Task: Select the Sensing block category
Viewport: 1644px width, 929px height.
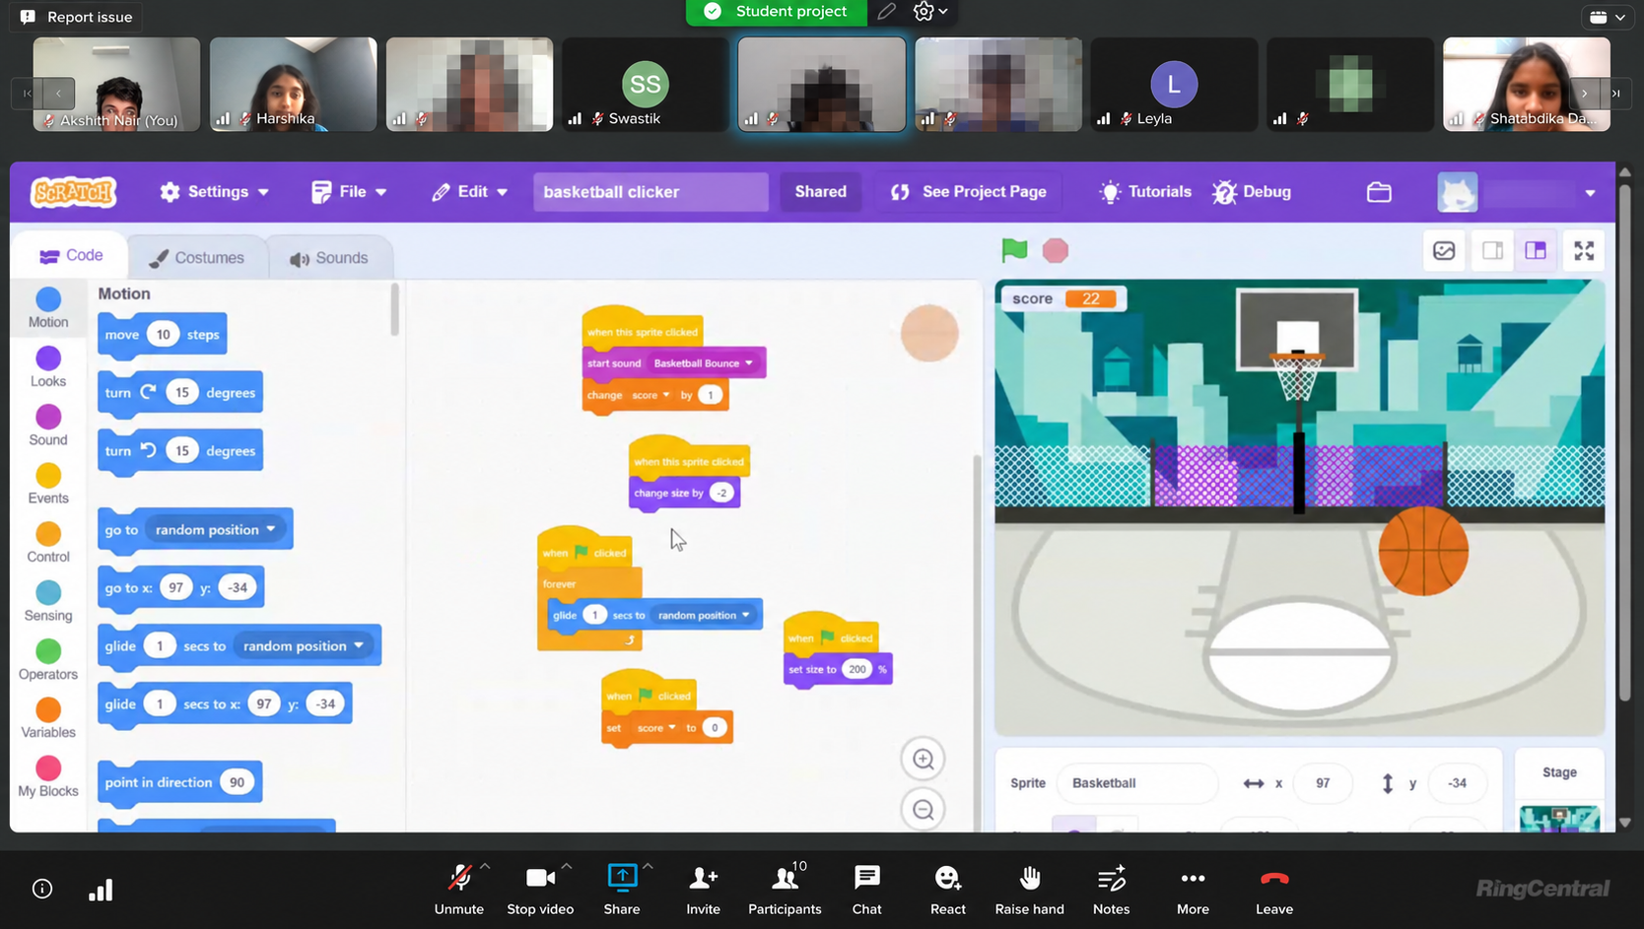Action: point(48,601)
